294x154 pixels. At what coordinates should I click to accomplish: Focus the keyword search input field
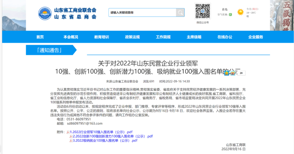(x=142, y=12)
